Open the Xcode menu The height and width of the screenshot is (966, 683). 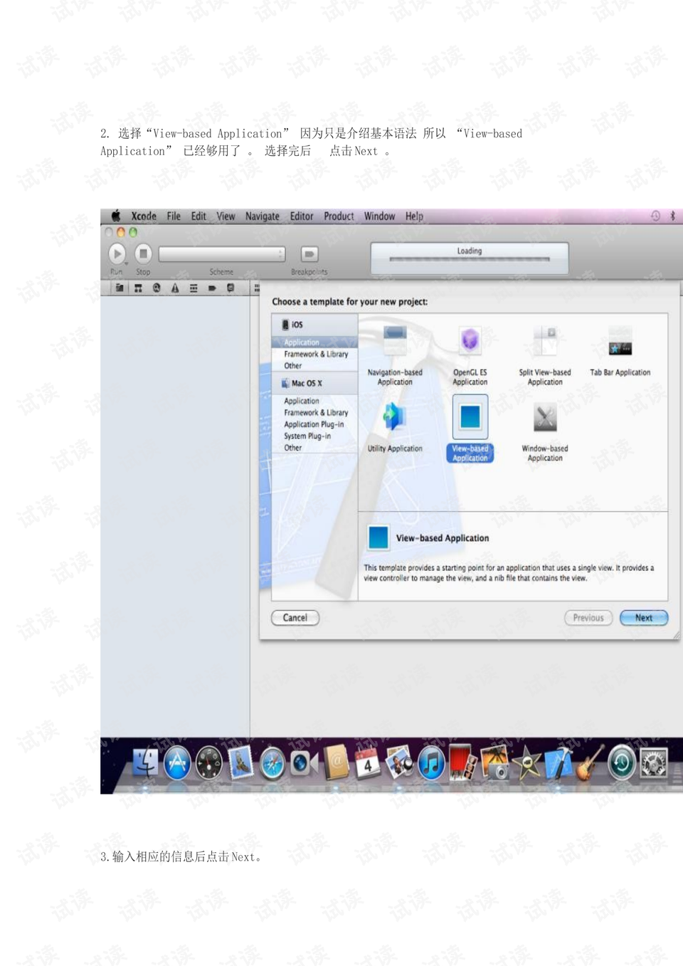[x=144, y=216]
